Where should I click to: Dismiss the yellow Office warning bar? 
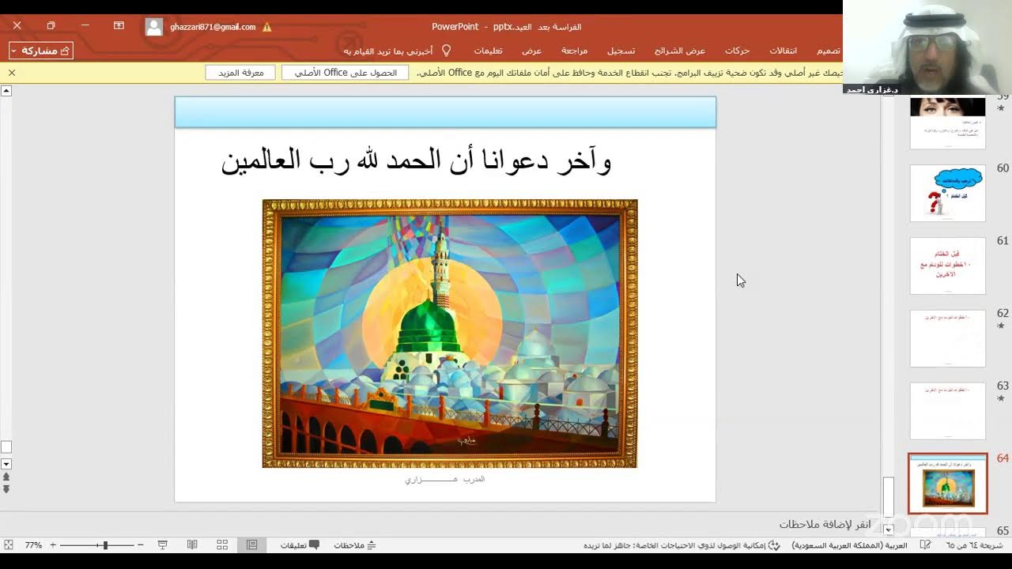[x=12, y=73]
